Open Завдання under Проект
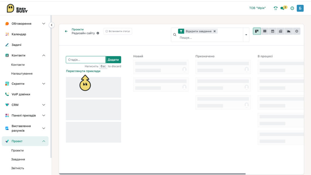Image resolution: width=311 pixels, height=175 pixels. (x=18, y=159)
